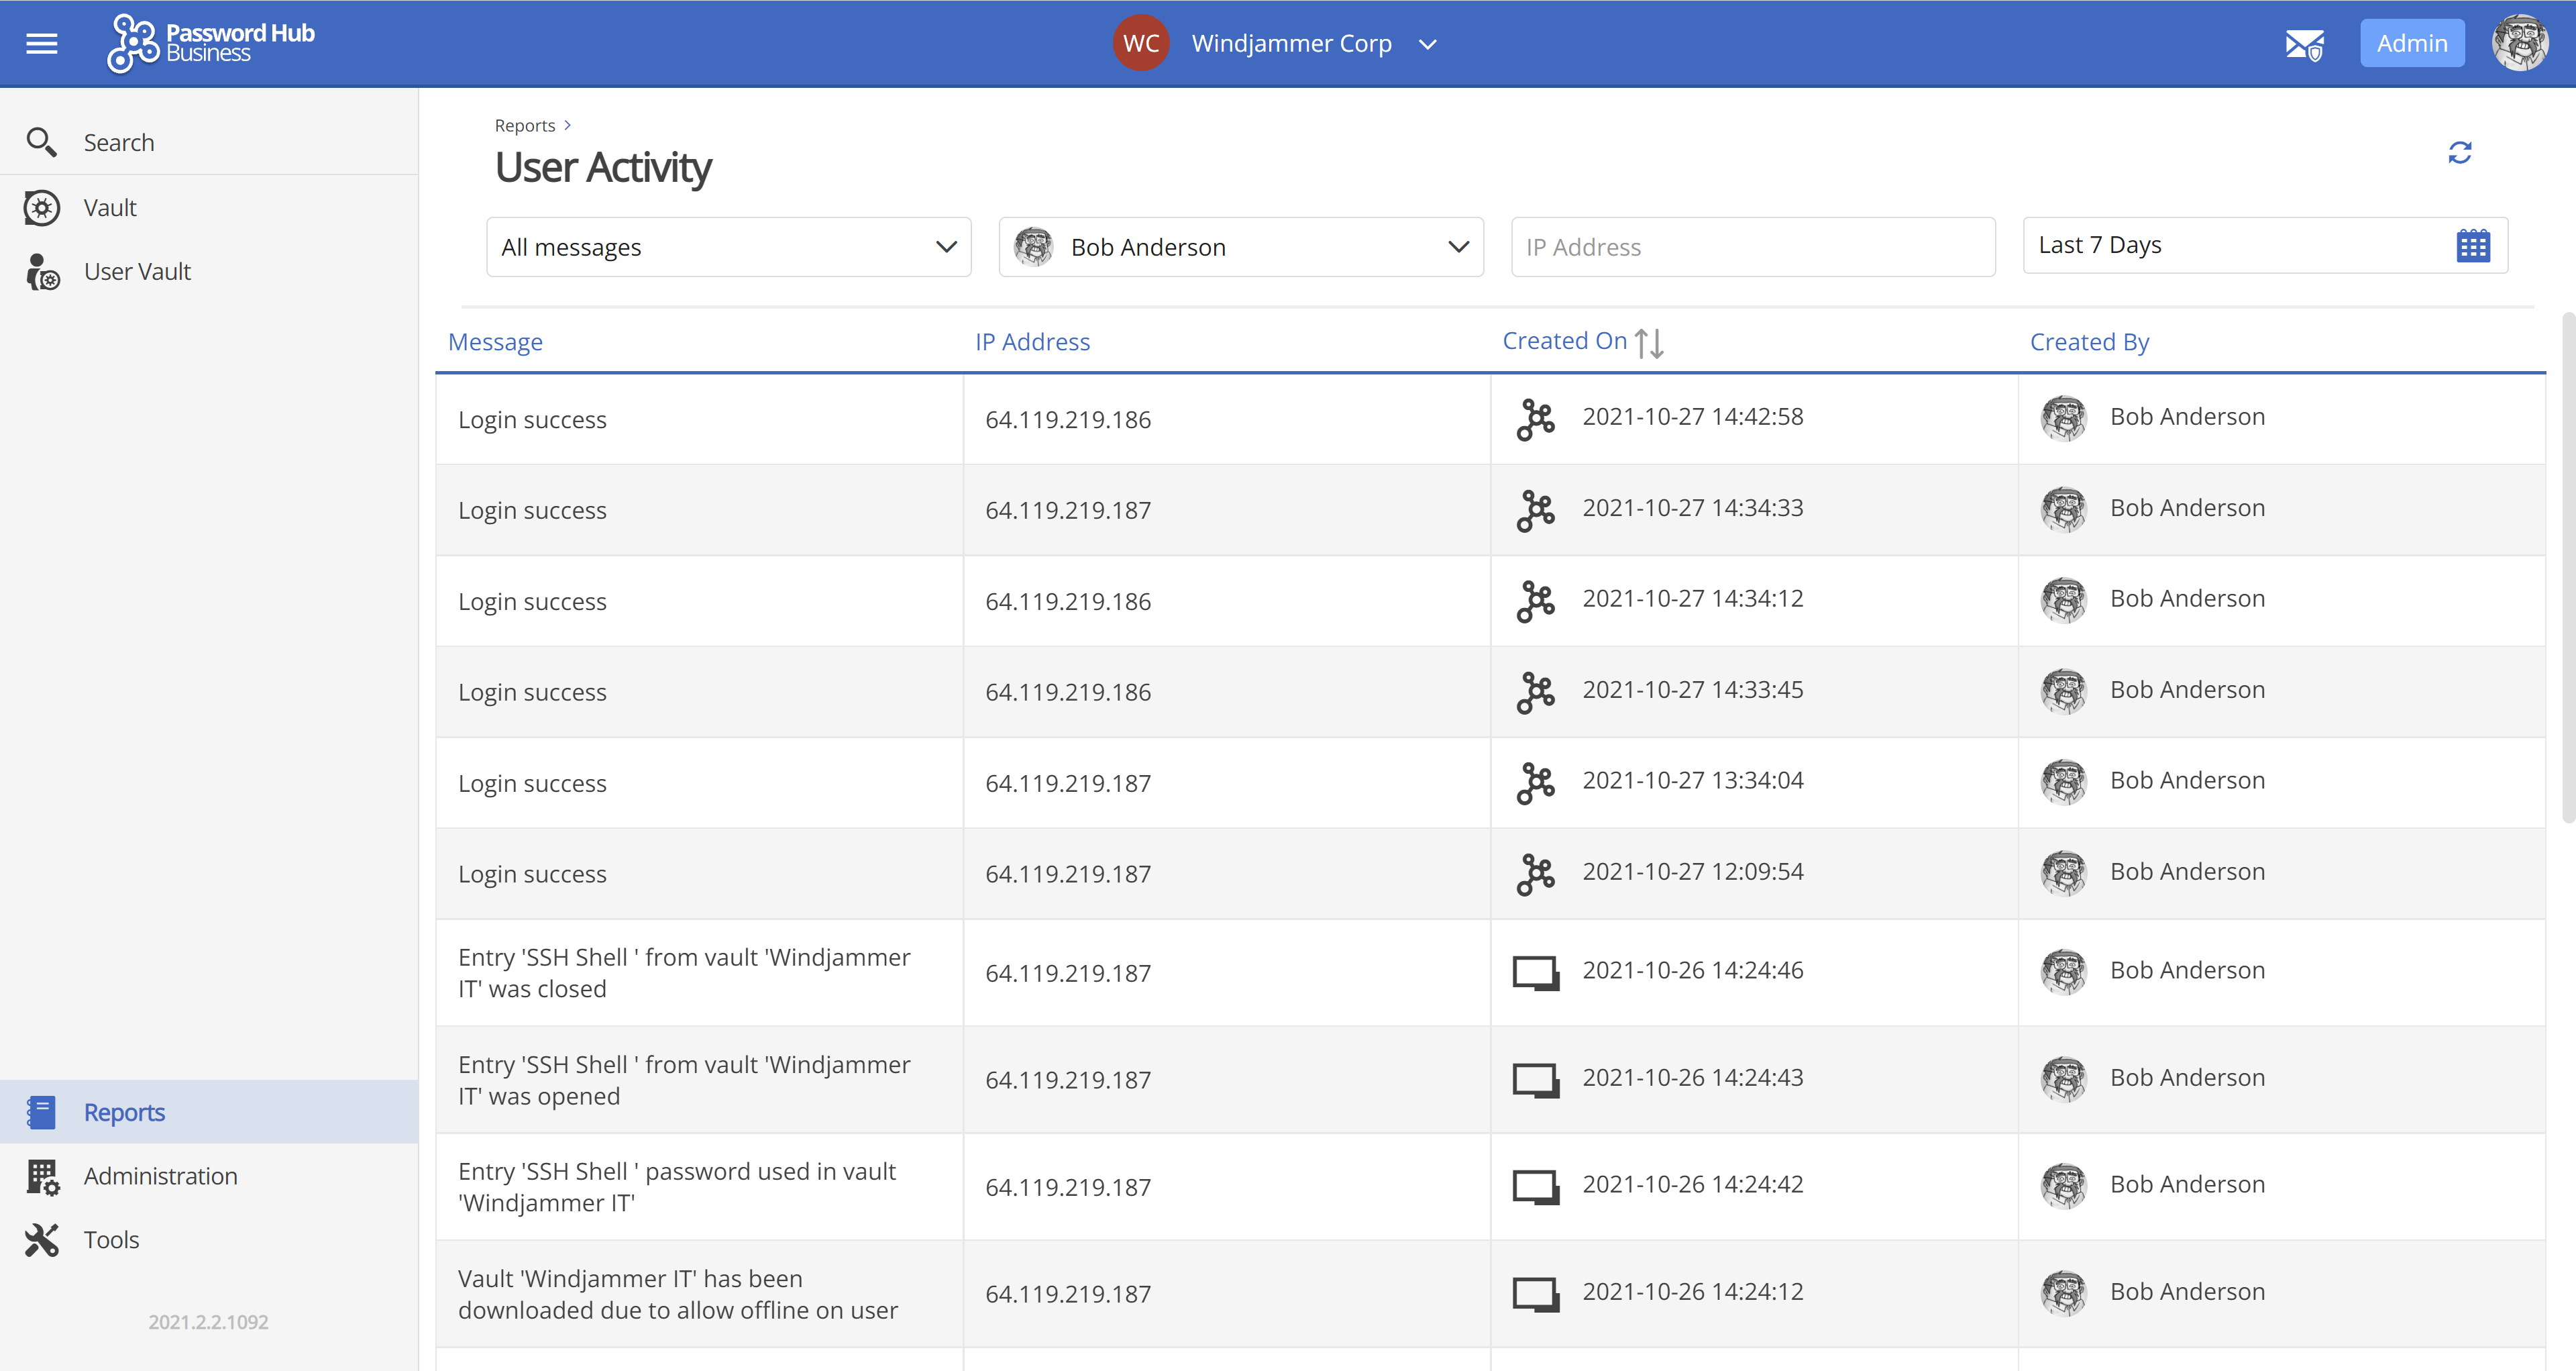Viewport: 2576px width, 1371px height.
Task: Open the messages envelope icon
Action: point(2304,44)
